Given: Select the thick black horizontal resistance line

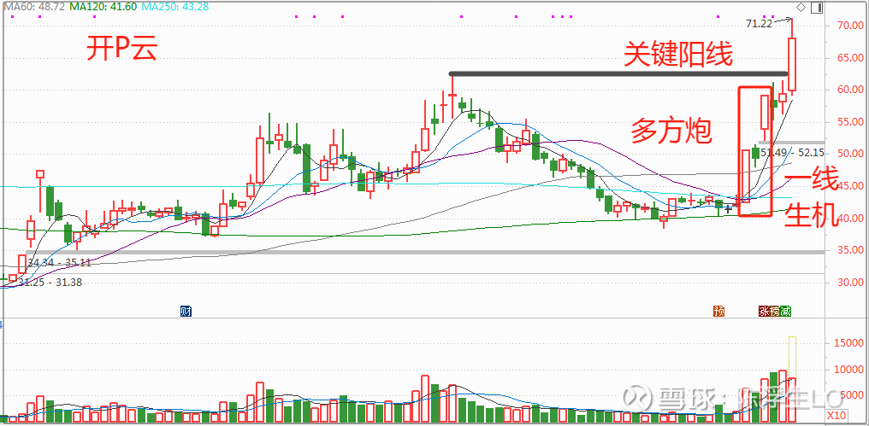Looking at the screenshot, I should (x=618, y=73).
